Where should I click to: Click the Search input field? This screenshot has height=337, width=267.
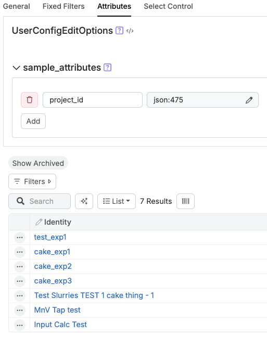point(40,201)
